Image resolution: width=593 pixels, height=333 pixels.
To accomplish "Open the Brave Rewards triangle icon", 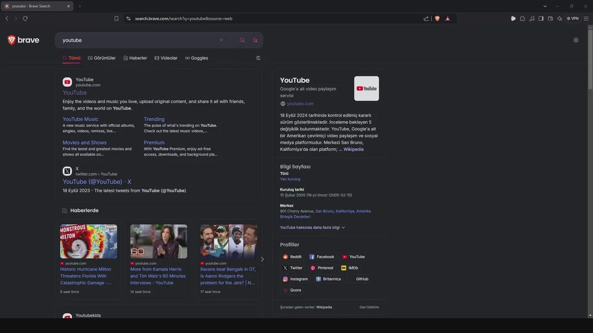I will point(448,18).
